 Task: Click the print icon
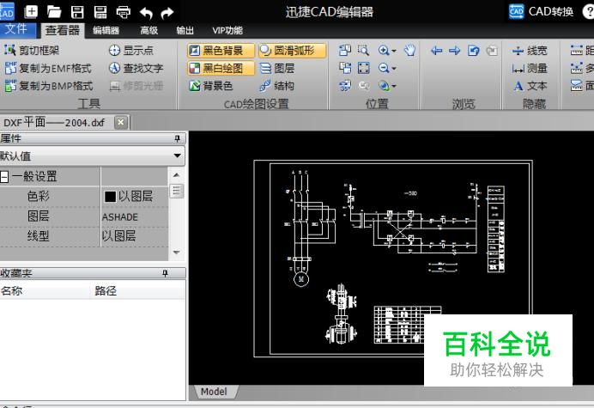(x=123, y=12)
